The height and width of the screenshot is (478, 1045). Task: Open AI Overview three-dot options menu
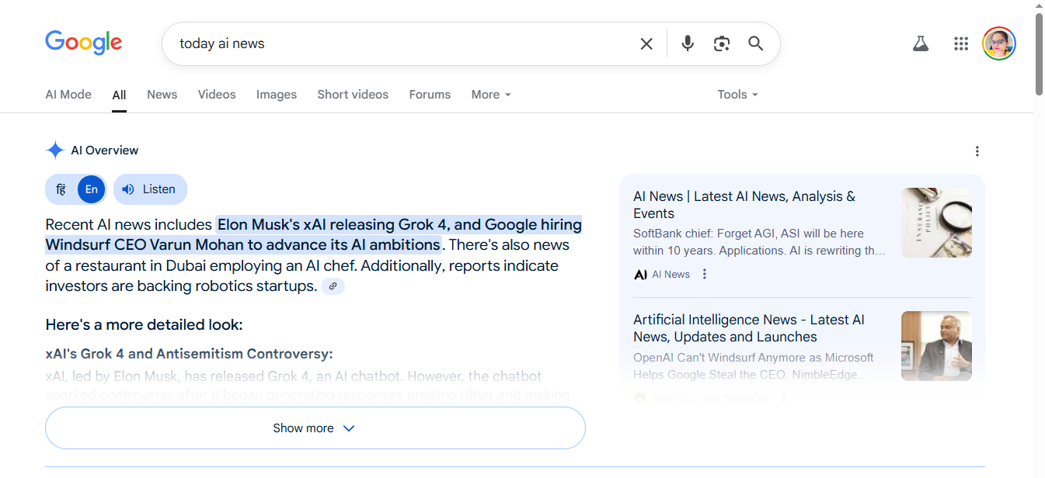(977, 151)
